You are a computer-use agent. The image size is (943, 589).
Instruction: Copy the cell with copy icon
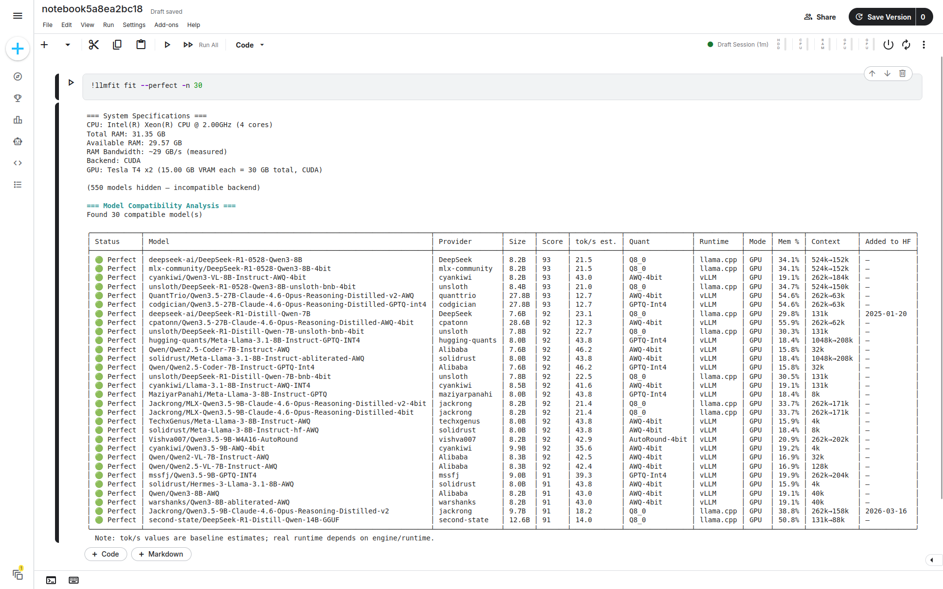click(x=117, y=45)
